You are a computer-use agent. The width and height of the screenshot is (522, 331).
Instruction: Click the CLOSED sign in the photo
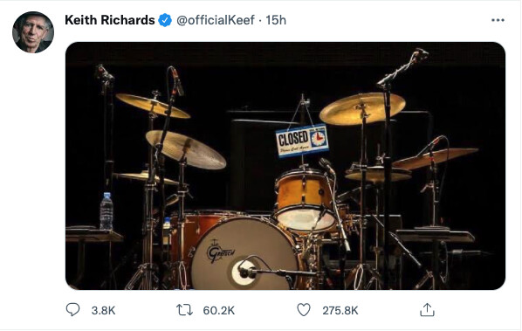(x=302, y=141)
